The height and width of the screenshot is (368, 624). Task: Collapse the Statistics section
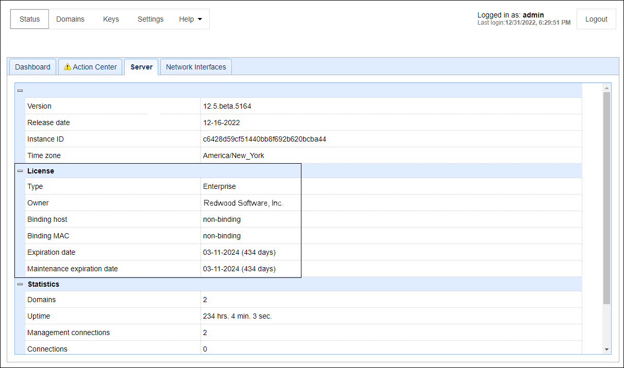[20, 284]
